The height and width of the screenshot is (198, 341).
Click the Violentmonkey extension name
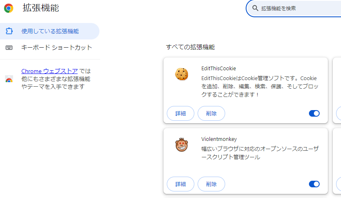219,139
